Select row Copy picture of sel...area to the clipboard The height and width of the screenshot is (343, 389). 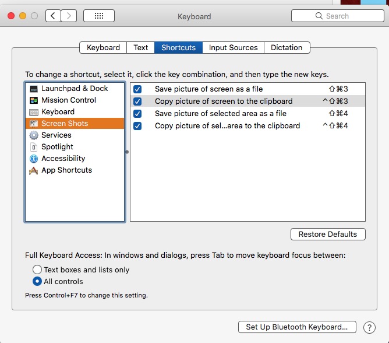click(x=247, y=126)
